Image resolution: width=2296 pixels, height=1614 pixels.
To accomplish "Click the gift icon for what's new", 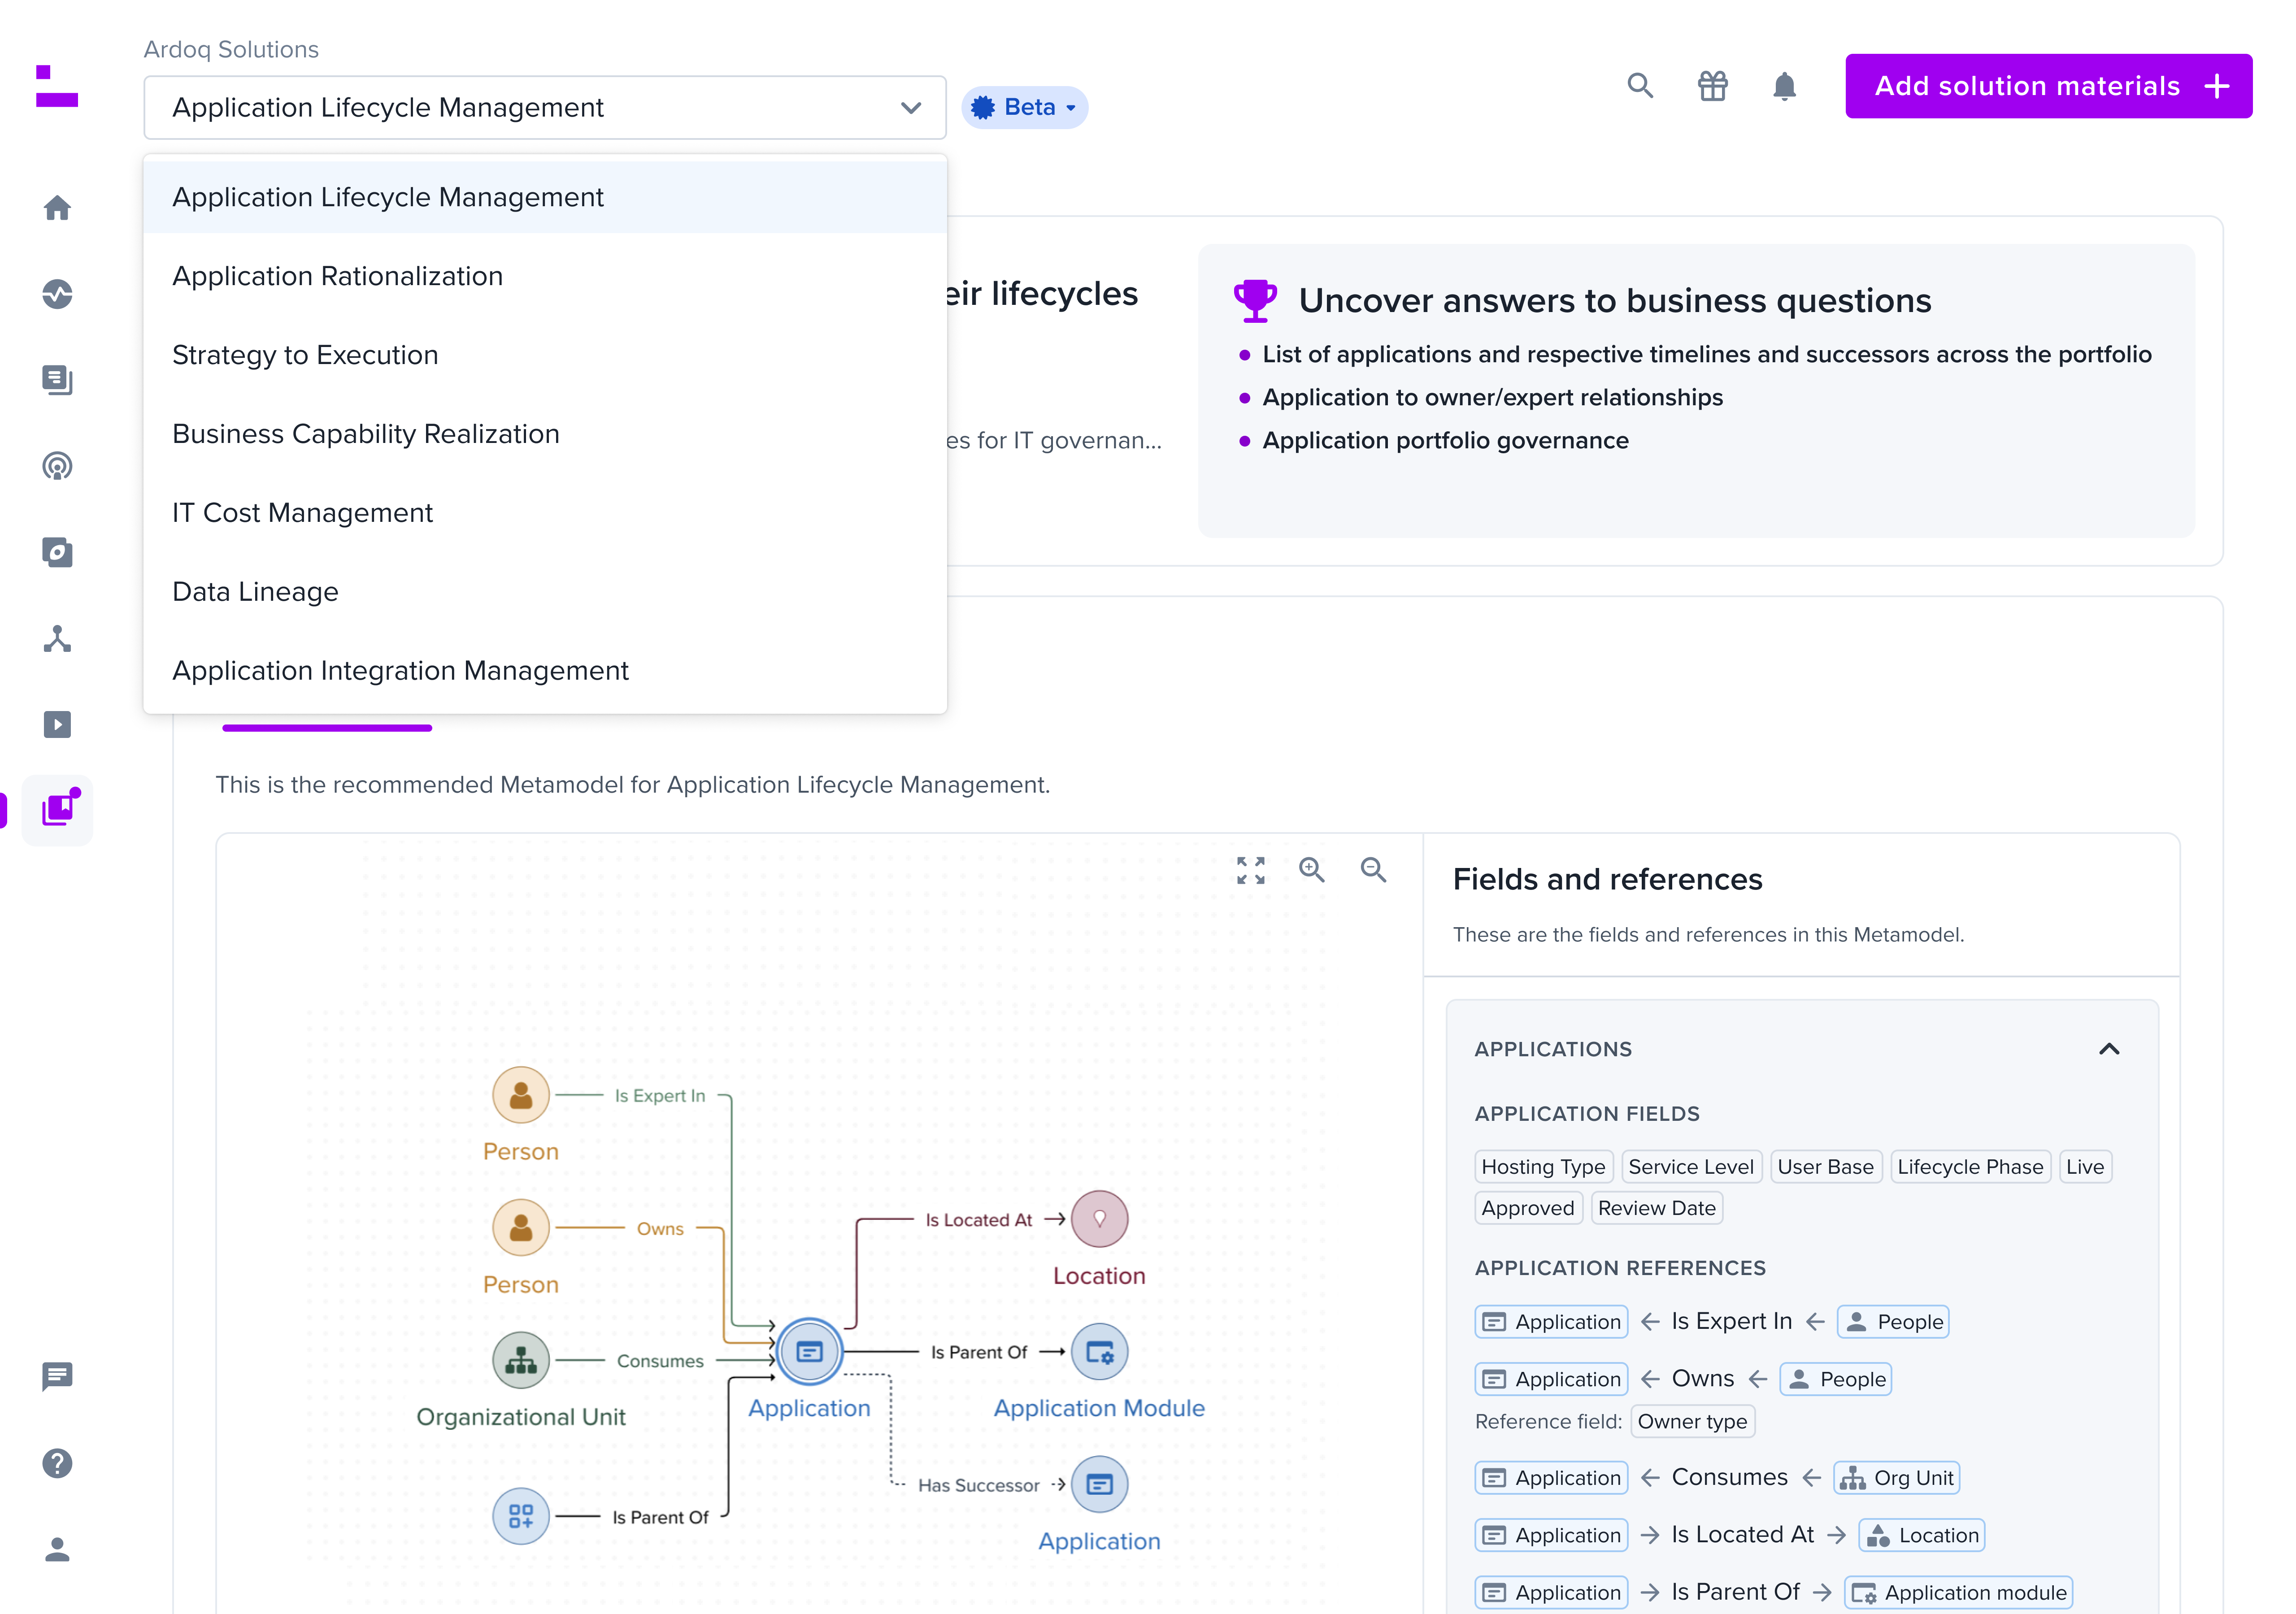I will pos(1713,86).
